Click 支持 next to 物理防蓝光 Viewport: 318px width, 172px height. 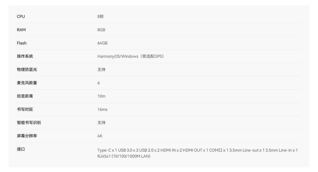click(x=101, y=70)
